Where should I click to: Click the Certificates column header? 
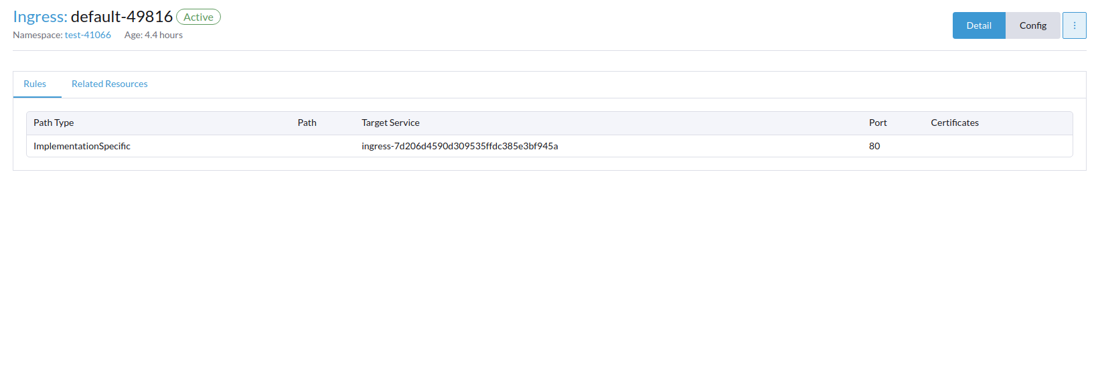[x=955, y=123]
